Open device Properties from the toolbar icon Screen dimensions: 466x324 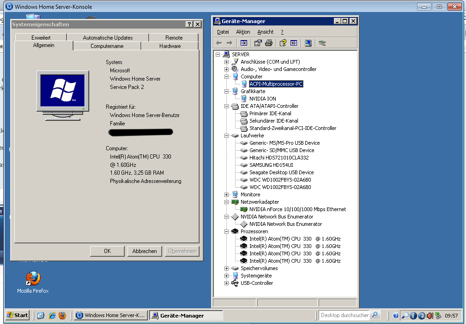258,43
